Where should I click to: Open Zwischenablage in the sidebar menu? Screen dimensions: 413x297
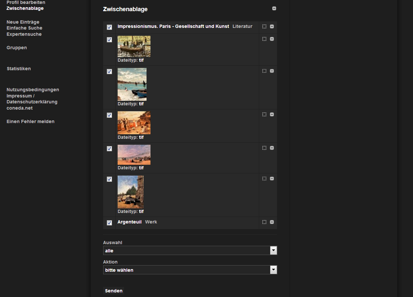(x=25, y=8)
